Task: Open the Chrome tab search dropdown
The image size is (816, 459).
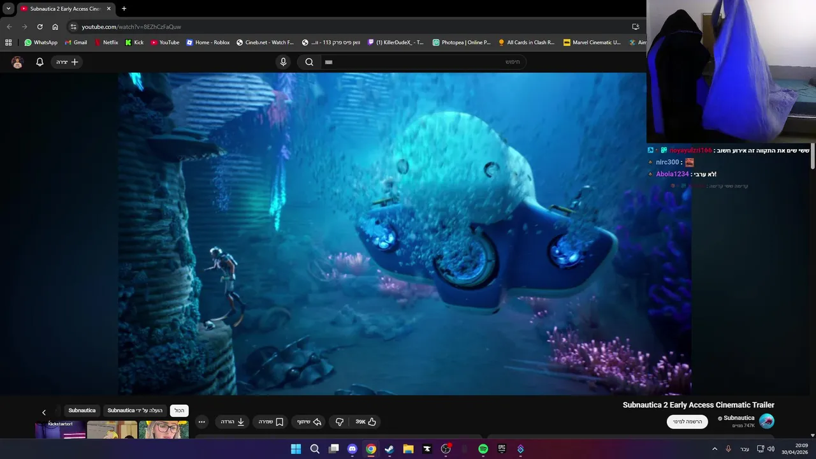Action: pos(8,9)
